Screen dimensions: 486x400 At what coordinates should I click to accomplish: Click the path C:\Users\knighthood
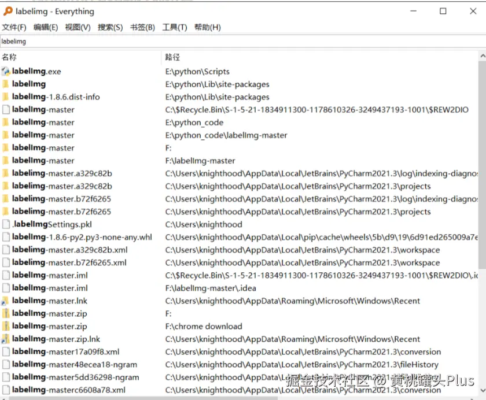pos(204,224)
